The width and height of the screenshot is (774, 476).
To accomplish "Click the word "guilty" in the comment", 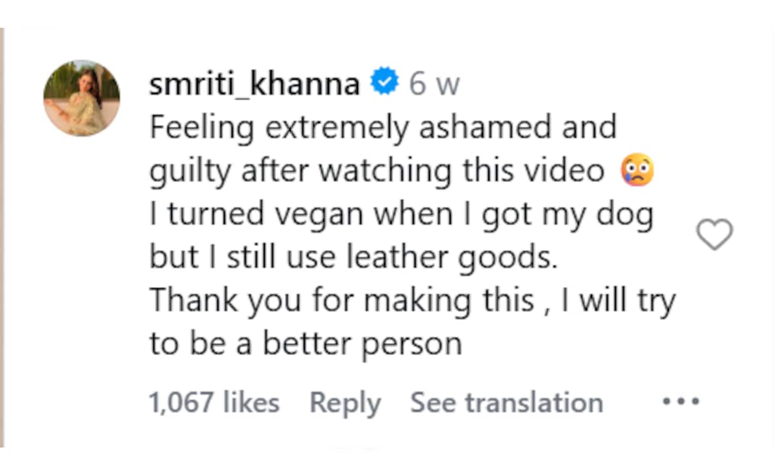I will (189, 172).
